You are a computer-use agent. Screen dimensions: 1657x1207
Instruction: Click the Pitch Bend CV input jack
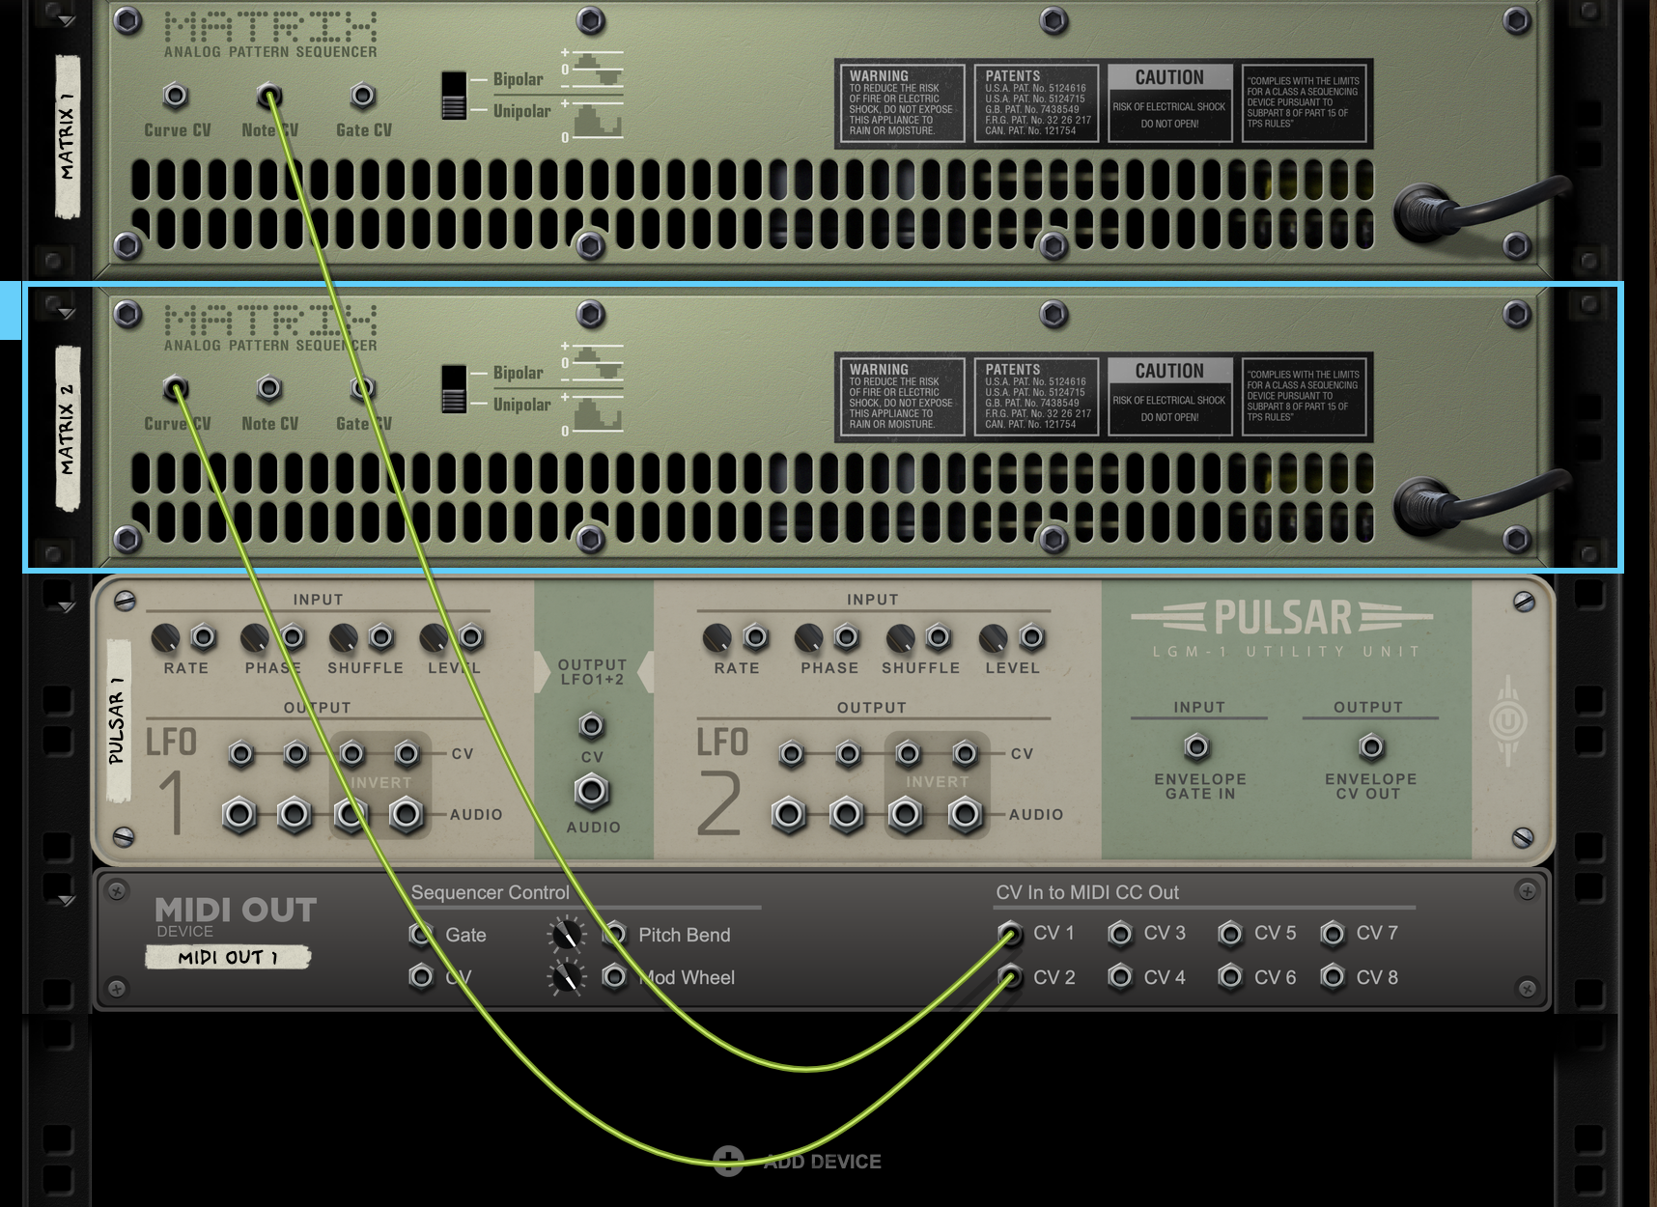pyautogui.click(x=614, y=934)
